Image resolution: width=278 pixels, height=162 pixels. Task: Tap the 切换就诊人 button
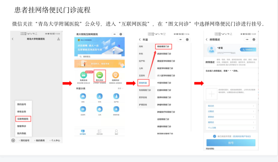click(248, 49)
